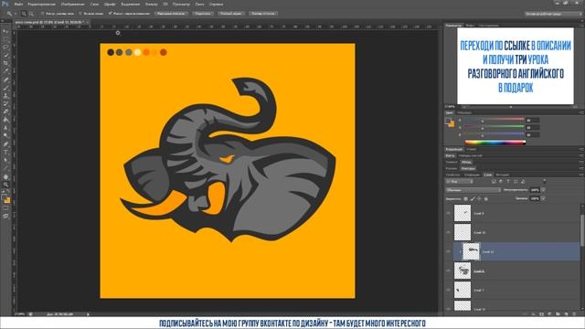585x329 pixels.
Task: Select the Move tool in the toolbox
Action: [5, 31]
